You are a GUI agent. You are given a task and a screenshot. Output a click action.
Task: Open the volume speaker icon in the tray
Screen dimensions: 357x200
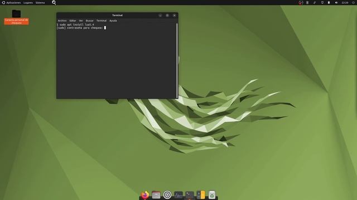coord(336,3)
